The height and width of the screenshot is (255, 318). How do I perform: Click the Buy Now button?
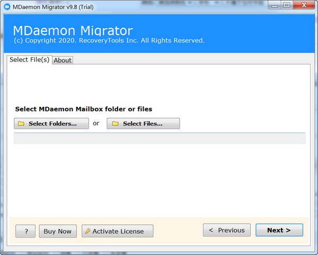pos(57,231)
